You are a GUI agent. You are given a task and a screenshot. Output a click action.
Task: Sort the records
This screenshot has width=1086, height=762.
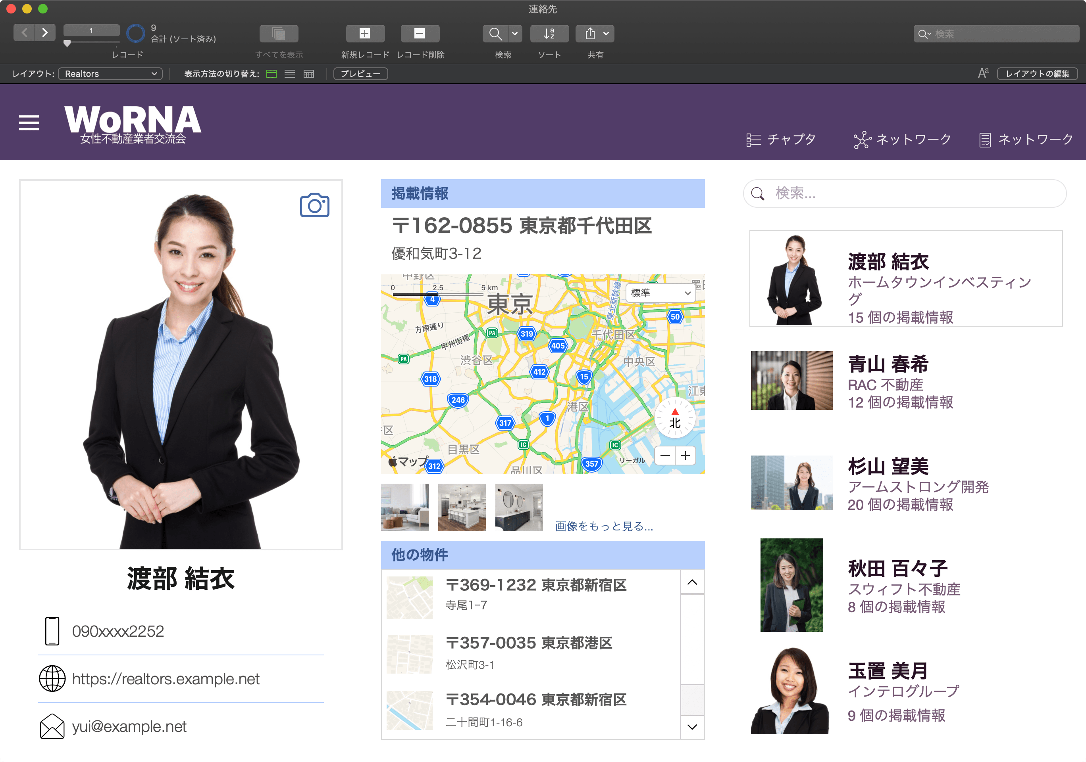(x=549, y=33)
